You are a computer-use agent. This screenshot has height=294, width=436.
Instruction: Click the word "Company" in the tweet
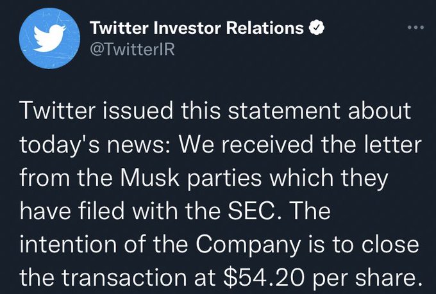click(248, 246)
